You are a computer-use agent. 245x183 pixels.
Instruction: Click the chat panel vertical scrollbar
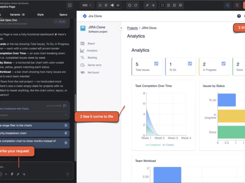click(x=75, y=127)
